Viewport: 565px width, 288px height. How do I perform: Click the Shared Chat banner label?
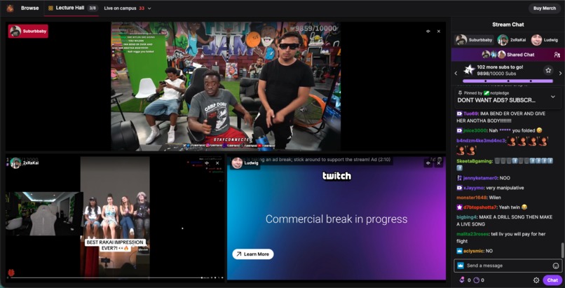520,55
